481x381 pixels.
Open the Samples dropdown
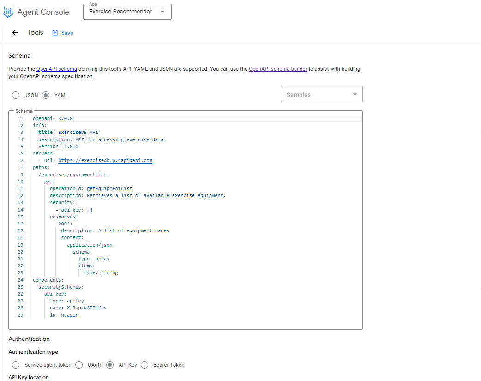point(321,94)
